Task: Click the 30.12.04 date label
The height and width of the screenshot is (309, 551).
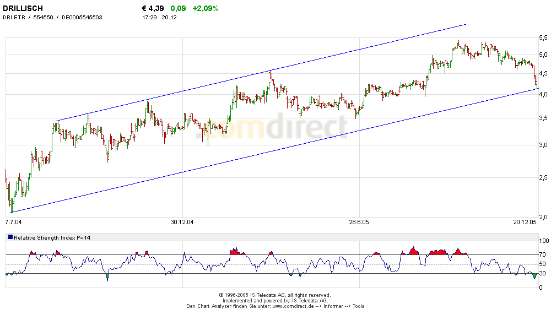Action: click(182, 222)
